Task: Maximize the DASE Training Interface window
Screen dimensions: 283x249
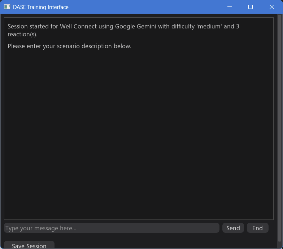Action: (251, 7)
